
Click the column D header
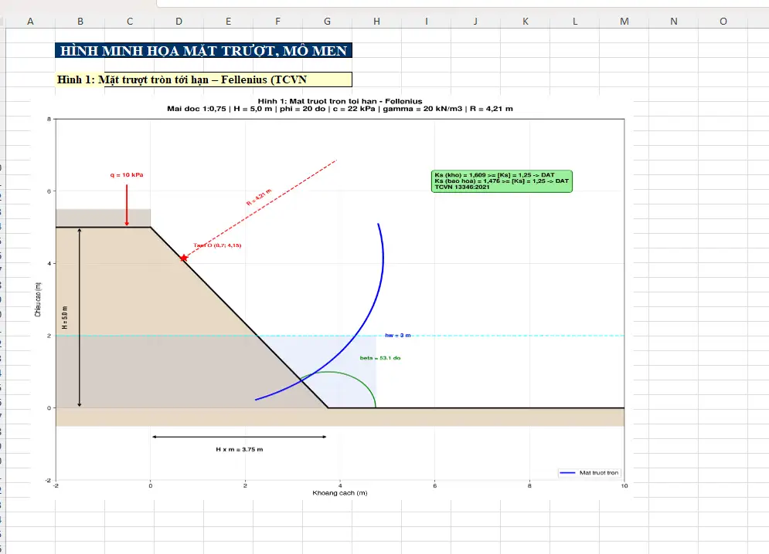[179, 22]
